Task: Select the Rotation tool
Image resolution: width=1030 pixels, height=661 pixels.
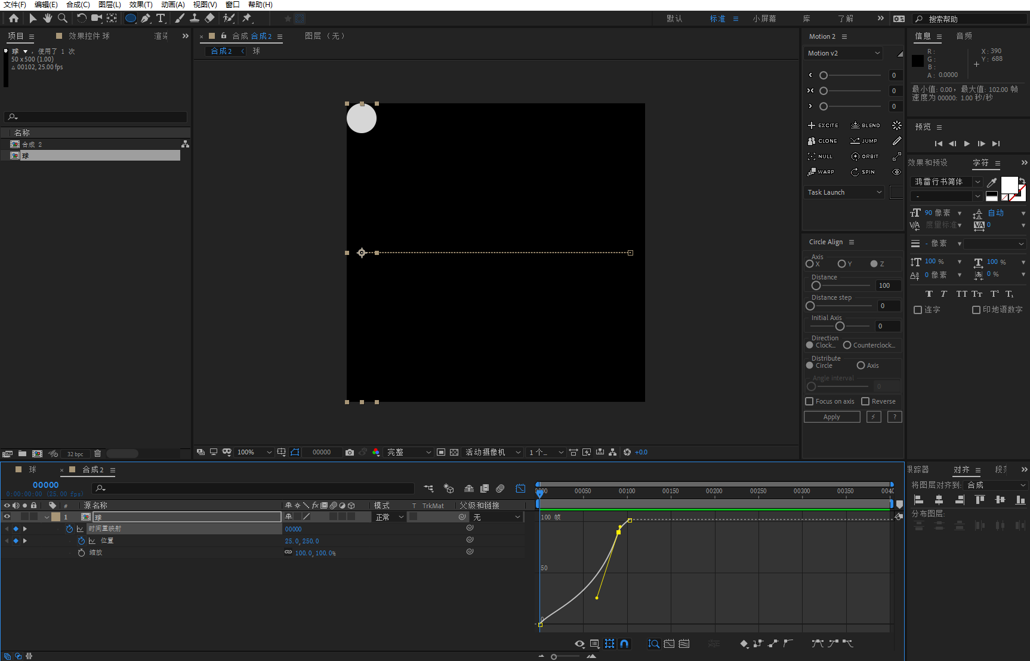Action: (82, 19)
